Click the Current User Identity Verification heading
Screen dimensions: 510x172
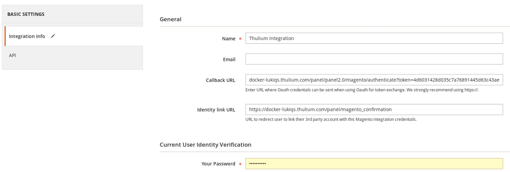click(205, 144)
